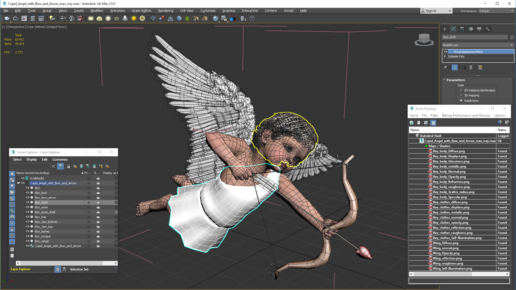Click lock icon in Scene Explorer toolbar

[69, 166]
